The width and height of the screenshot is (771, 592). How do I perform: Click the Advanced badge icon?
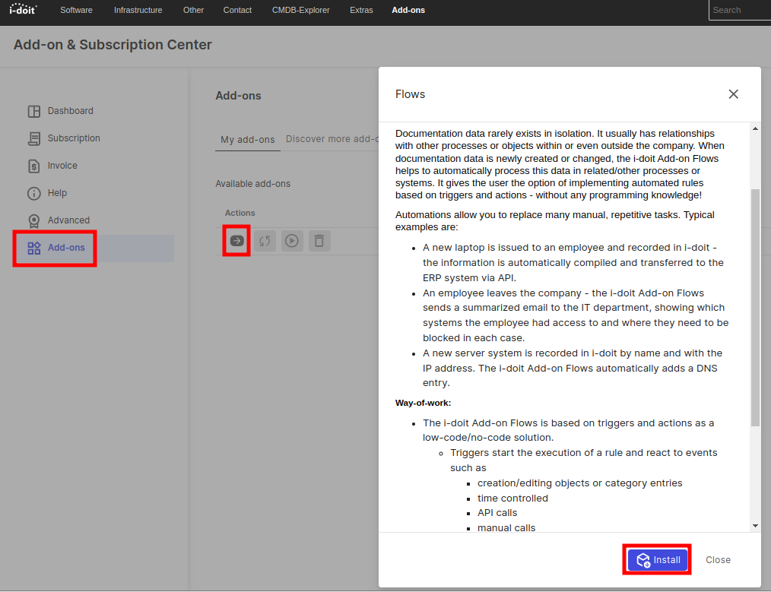[34, 220]
